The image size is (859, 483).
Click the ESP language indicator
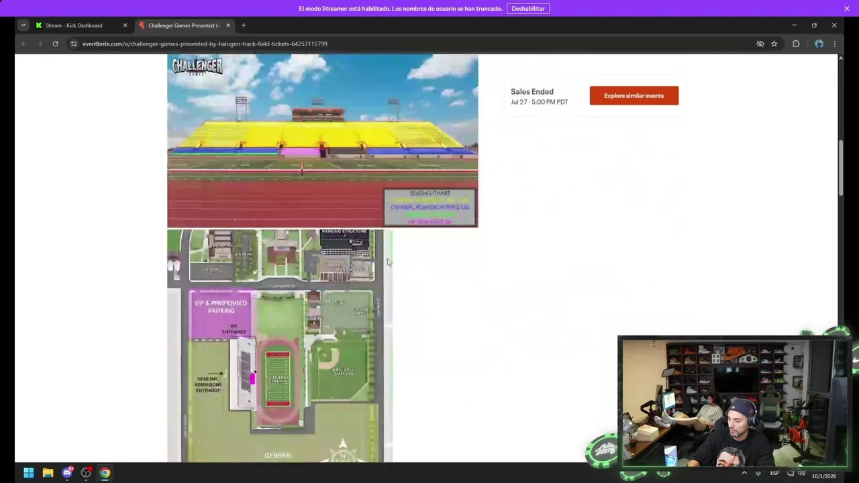(774, 473)
